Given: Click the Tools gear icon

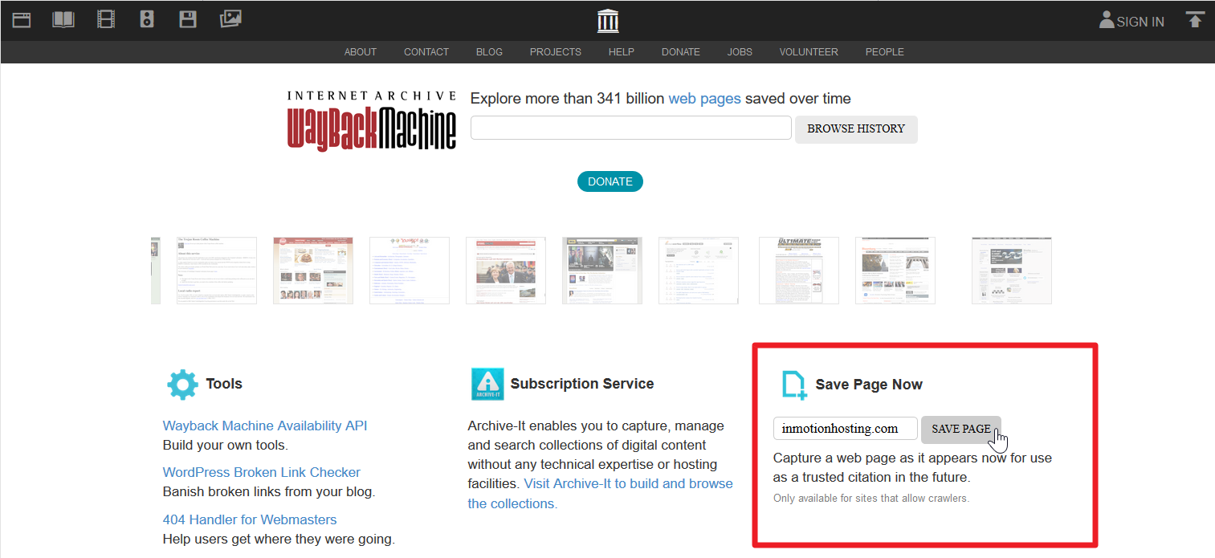Looking at the screenshot, I should click(182, 385).
